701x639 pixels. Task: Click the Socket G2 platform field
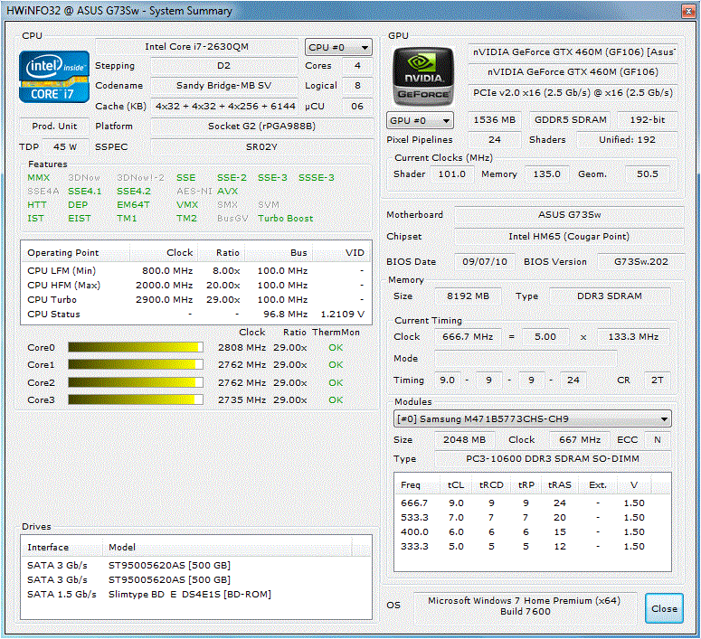click(262, 126)
